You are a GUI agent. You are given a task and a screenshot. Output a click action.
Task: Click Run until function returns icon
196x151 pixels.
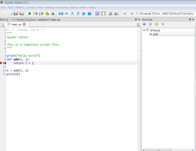click(x=78, y=14)
